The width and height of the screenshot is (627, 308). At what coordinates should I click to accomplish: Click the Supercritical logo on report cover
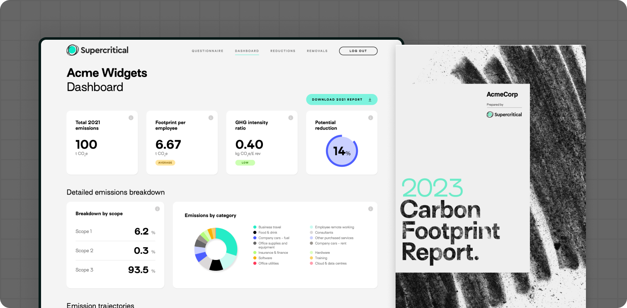[504, 115]
